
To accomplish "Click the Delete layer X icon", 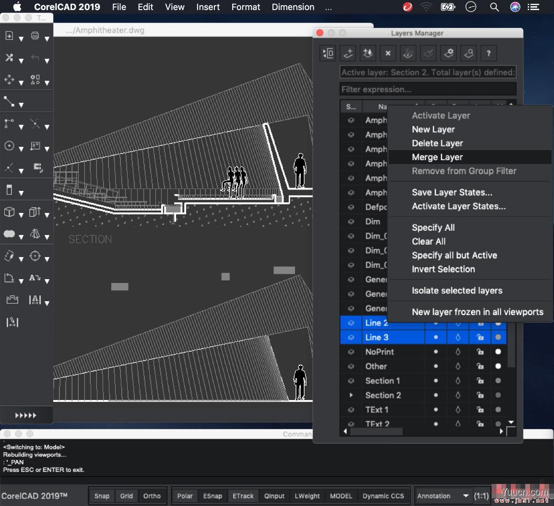I will coord(388,53).
